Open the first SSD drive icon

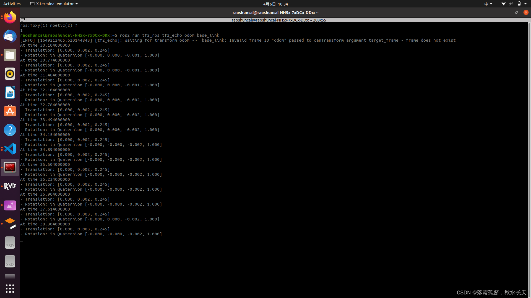pos(10,243)
